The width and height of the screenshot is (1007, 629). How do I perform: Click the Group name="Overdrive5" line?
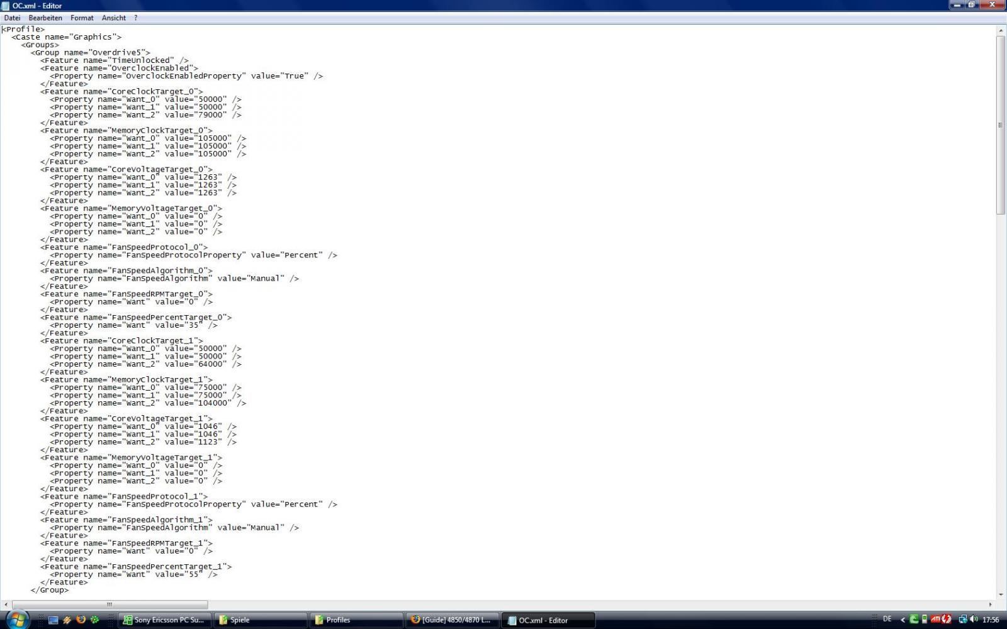(91, 53)
